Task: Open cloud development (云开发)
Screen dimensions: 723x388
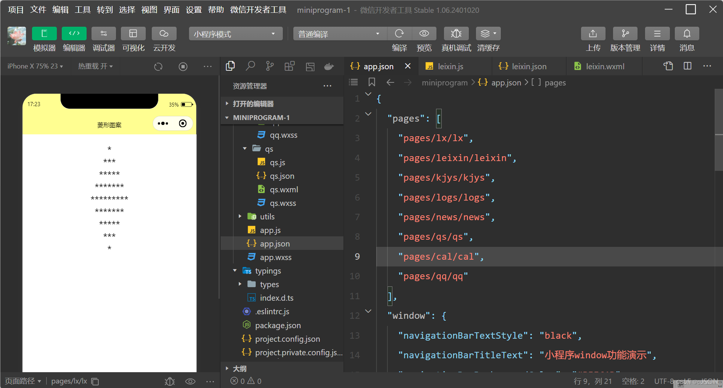Action: (164, 33)
